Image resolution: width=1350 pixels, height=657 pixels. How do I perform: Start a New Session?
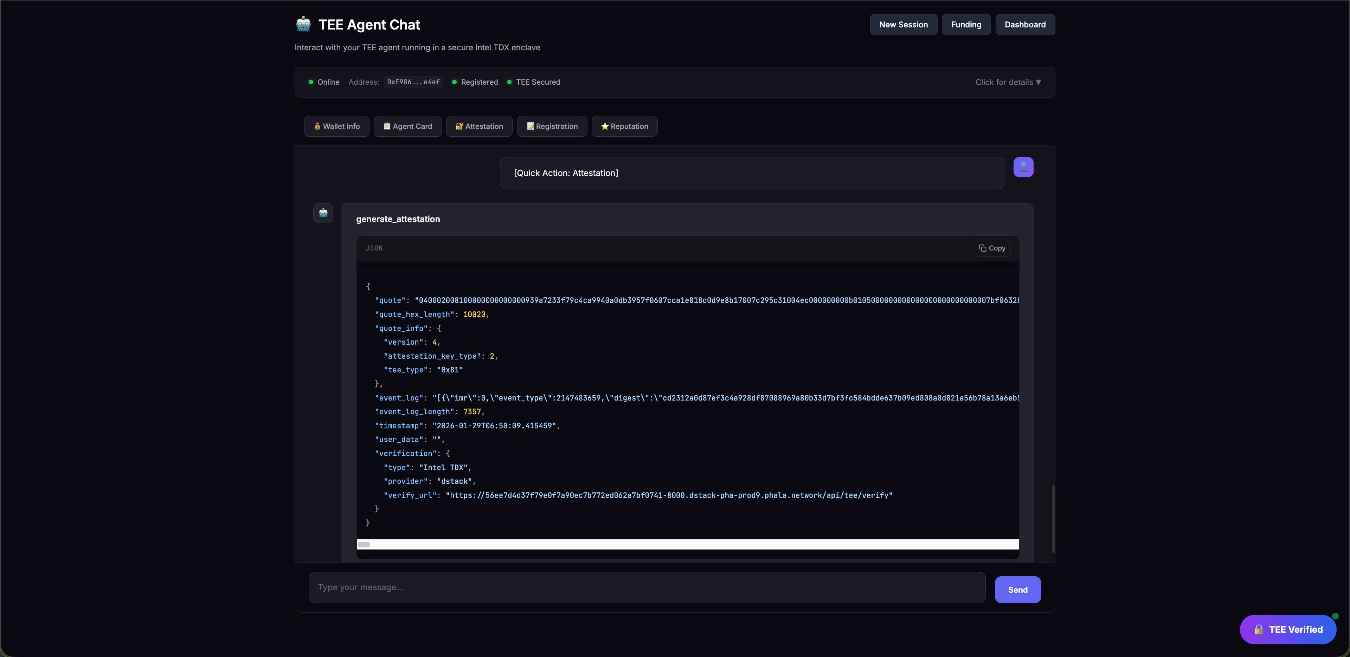(x=903, y=25)
